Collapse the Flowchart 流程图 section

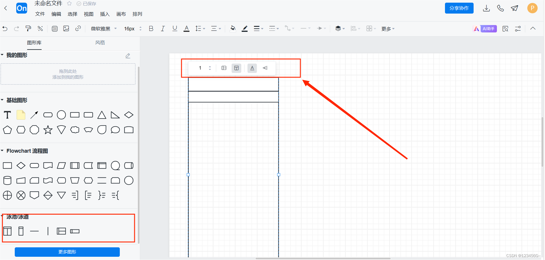click(2, 151)
